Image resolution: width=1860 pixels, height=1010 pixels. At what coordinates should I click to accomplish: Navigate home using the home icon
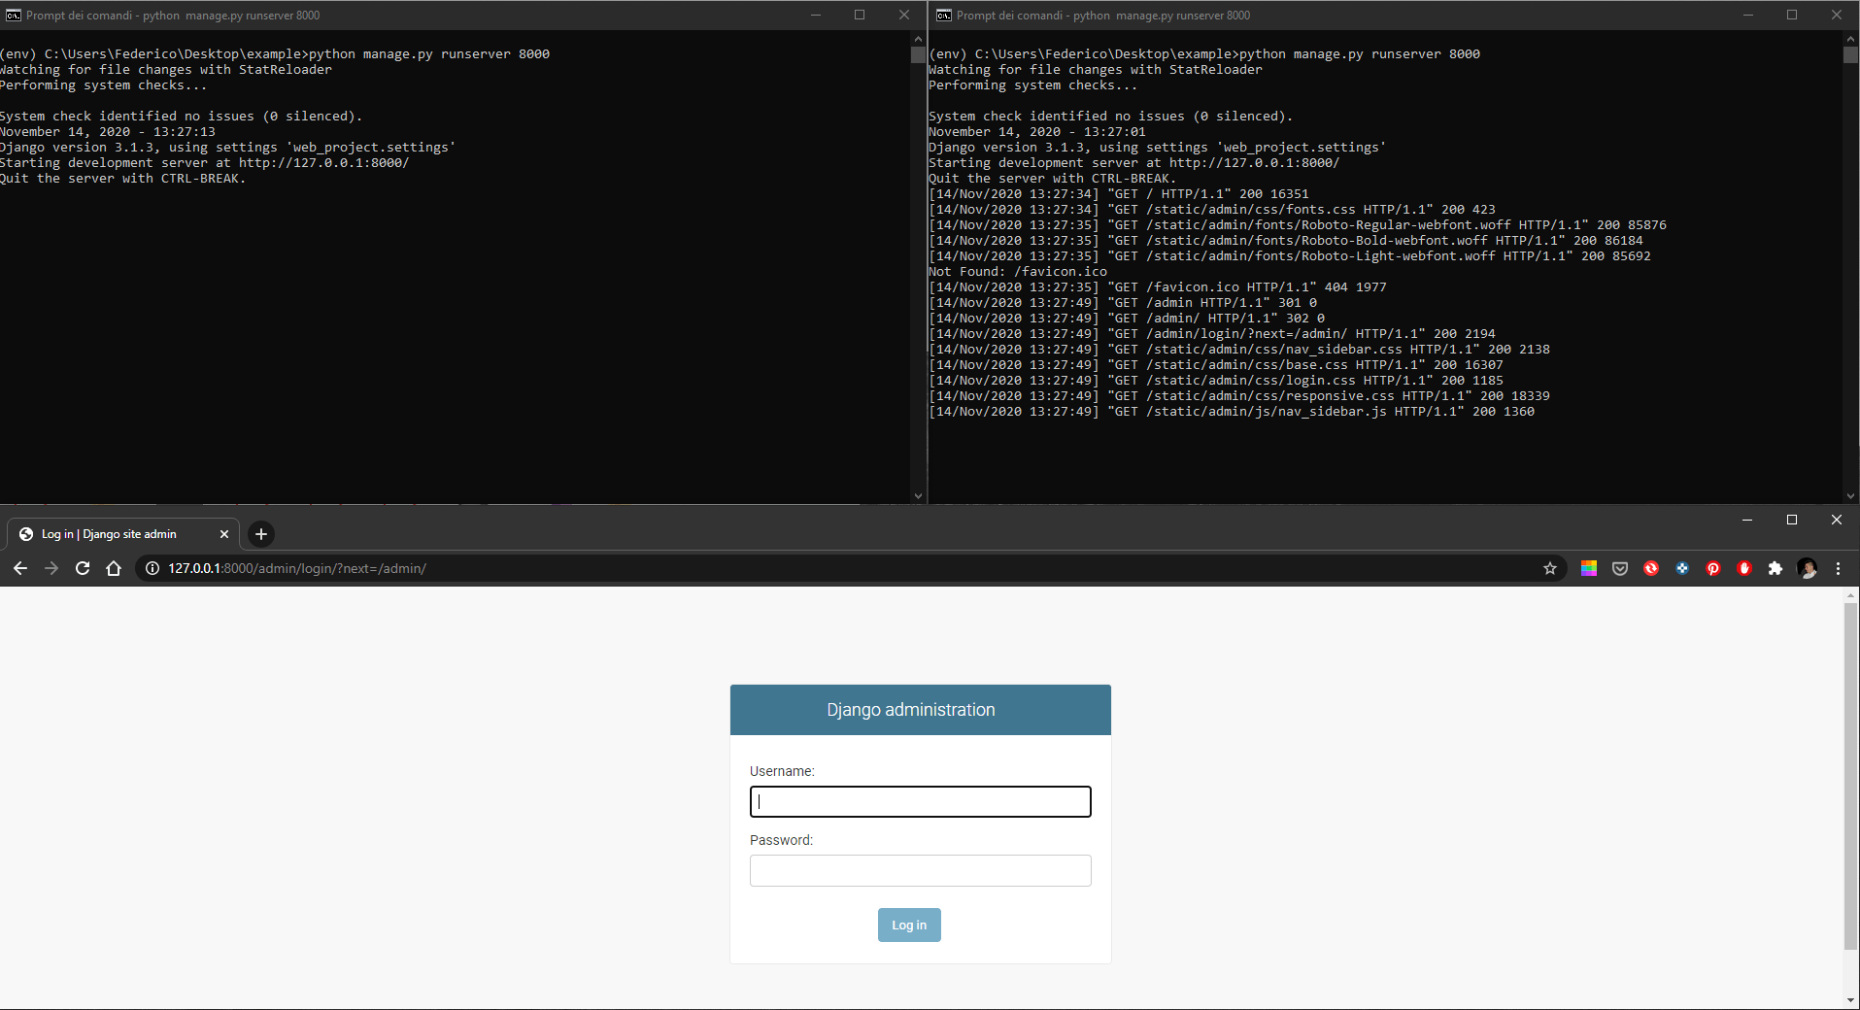113,568
